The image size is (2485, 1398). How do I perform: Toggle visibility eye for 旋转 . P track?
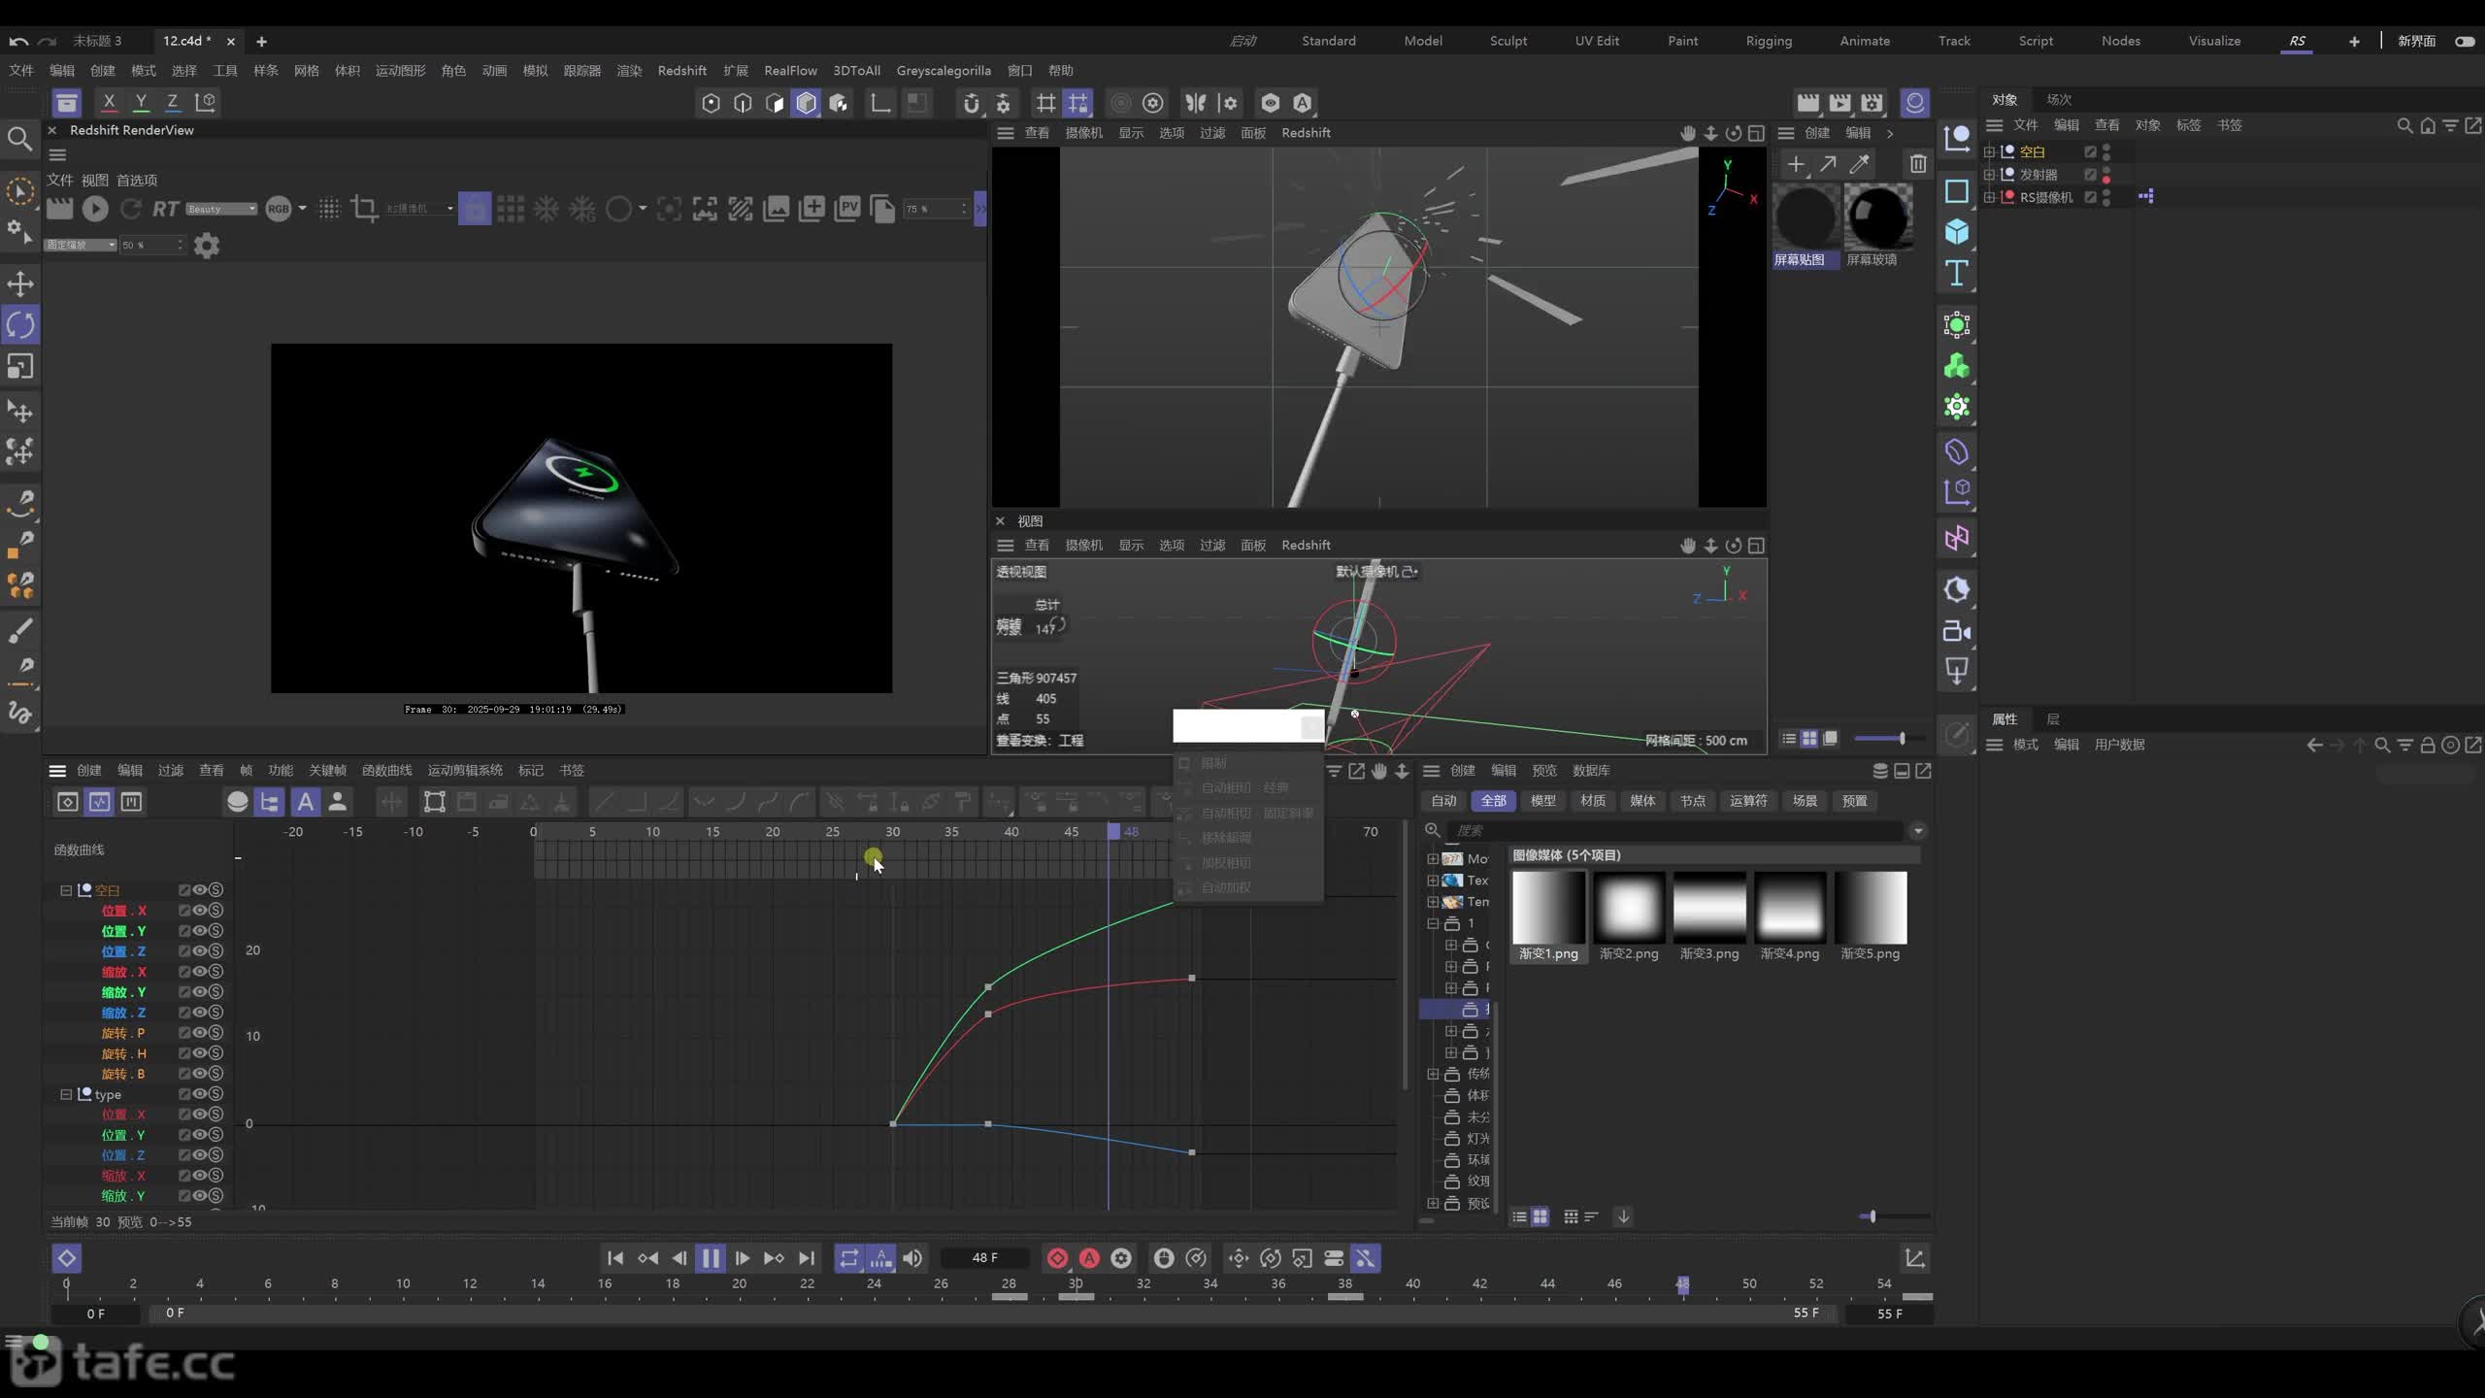(199, 1033)
